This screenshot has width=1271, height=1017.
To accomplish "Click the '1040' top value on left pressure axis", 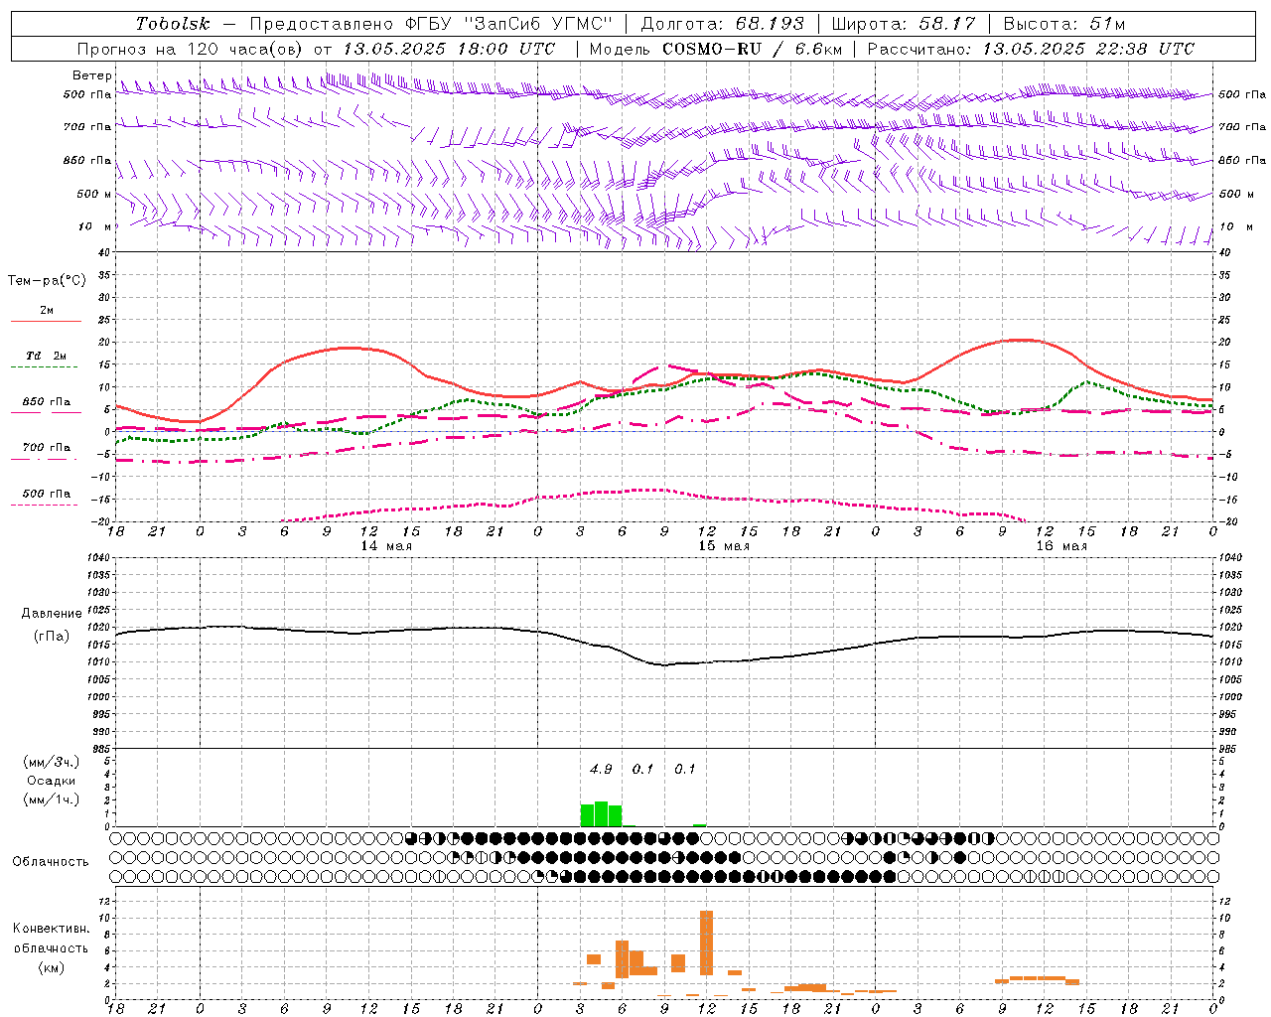I will pyautogui.click(x=100, y=558).
